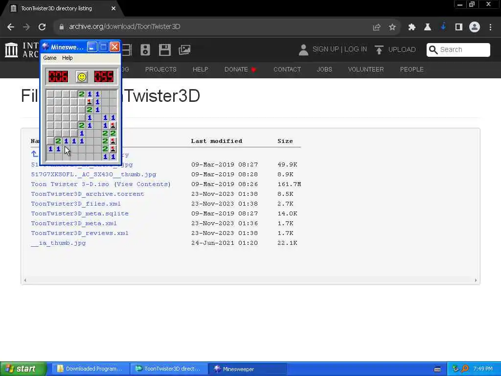Open __ia_thumb.jpg file
Viewport: 501px width, 376px height.
(x=59, y=243)
